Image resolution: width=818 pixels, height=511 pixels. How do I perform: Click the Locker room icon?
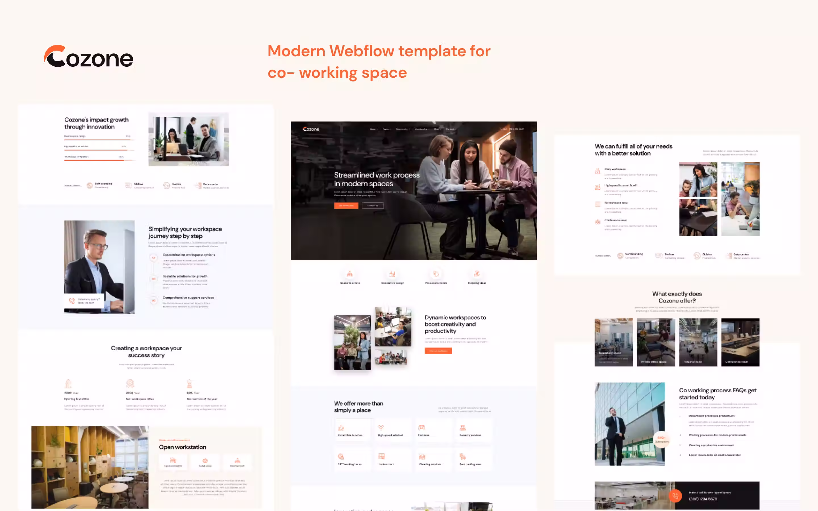pyautogui.click(x=381, y=456)
